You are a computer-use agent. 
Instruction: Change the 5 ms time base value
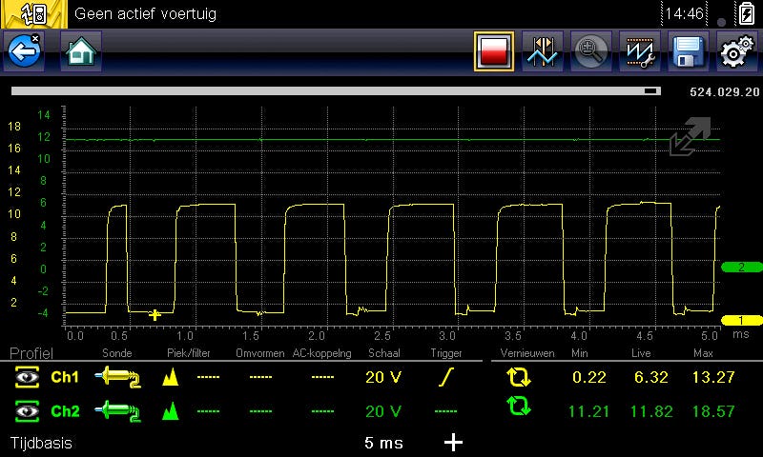tap(383, 443)
